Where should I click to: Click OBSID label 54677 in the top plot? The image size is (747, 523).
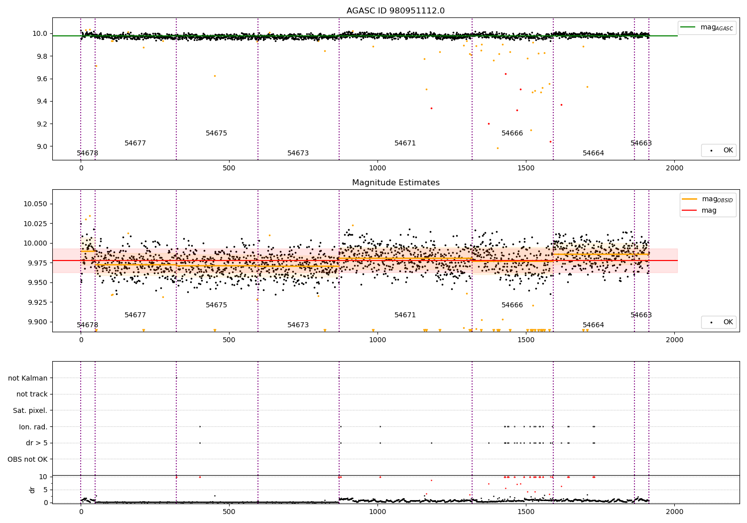[x=135, y=143]
